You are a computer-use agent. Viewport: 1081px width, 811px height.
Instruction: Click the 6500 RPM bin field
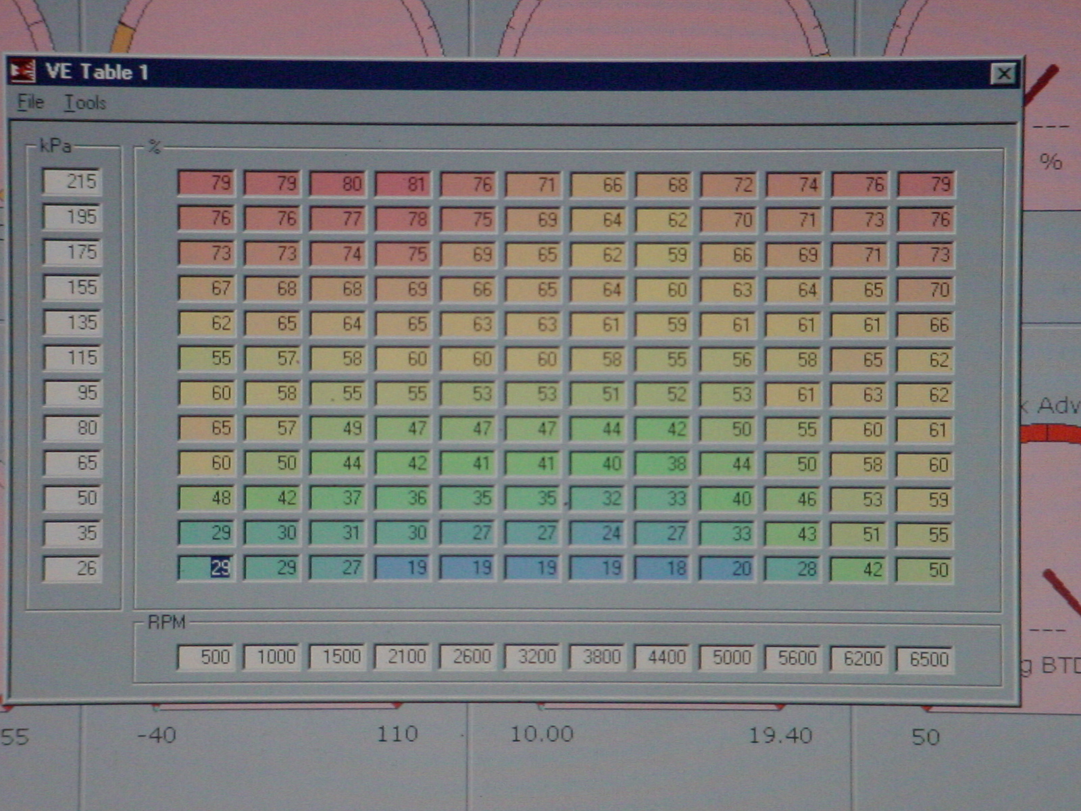924,659
